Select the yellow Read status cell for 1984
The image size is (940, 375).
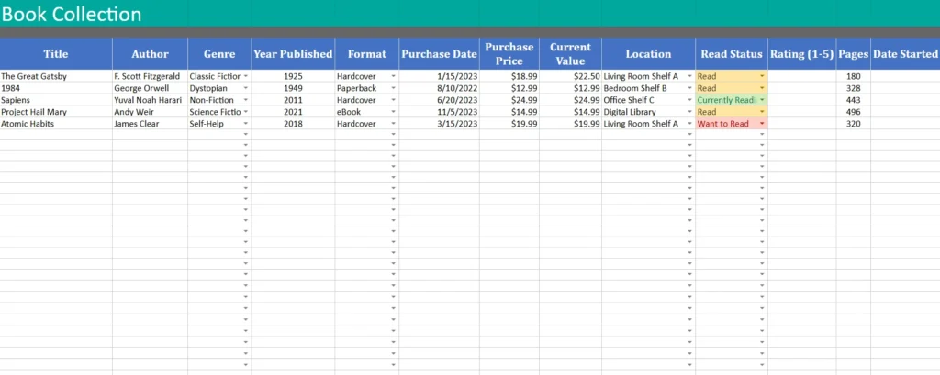pos(726,88)
